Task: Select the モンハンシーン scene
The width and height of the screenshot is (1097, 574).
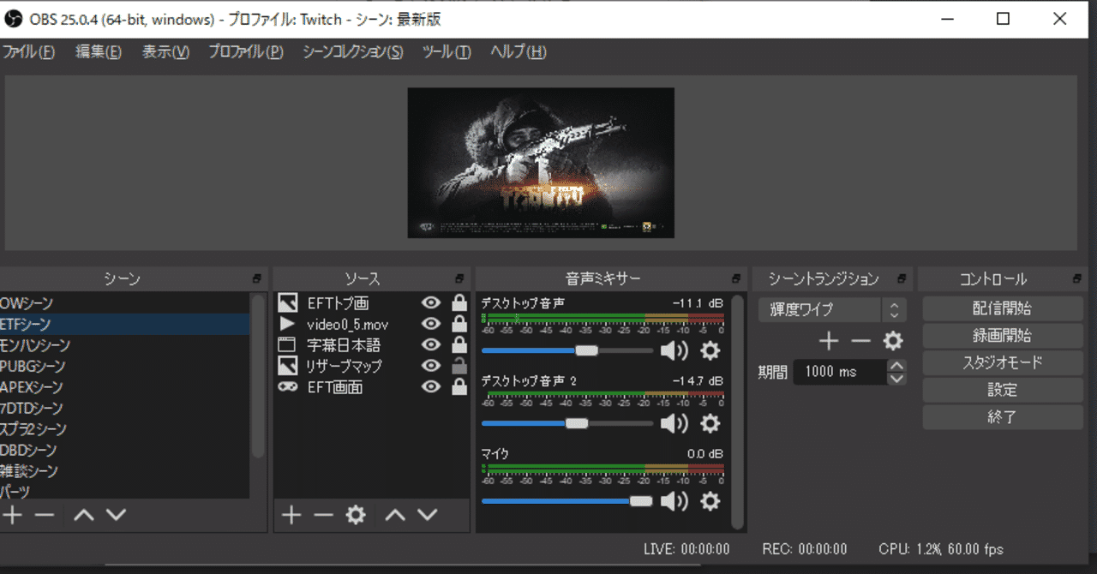Action: click(x=125, y=345)
